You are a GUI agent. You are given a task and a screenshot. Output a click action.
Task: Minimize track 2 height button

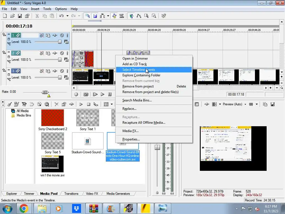coord(9,52)
